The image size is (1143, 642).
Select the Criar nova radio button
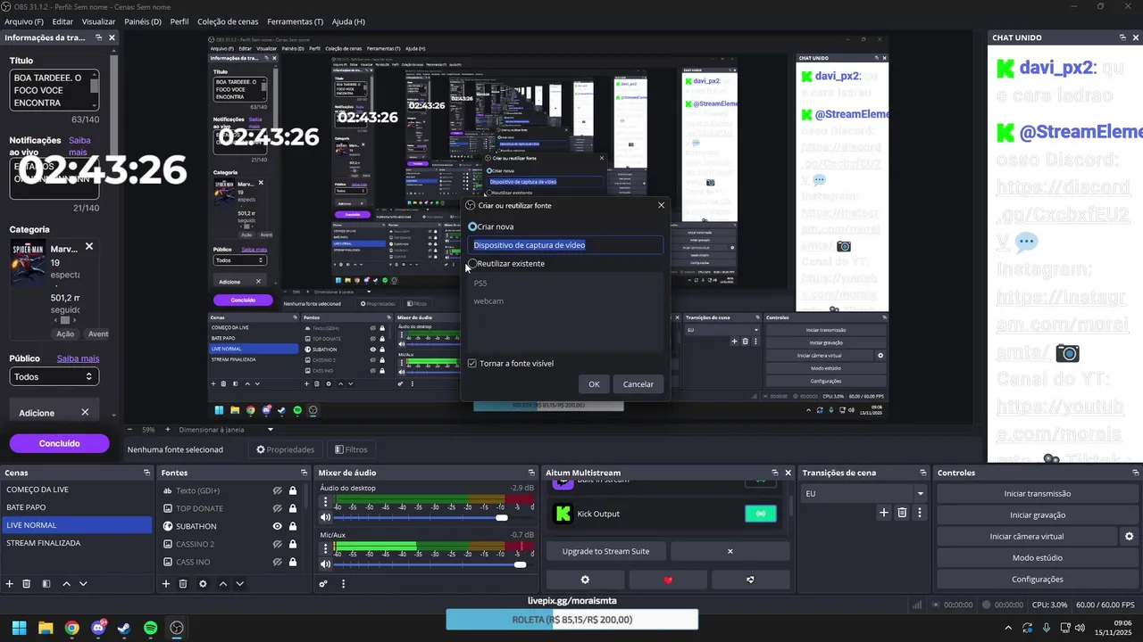tap(472, 226)
